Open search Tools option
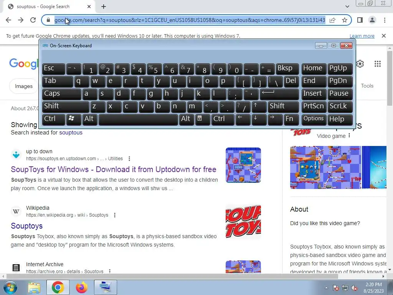Image resolution: width=393 pixels, height=295 pixels. 367,86
